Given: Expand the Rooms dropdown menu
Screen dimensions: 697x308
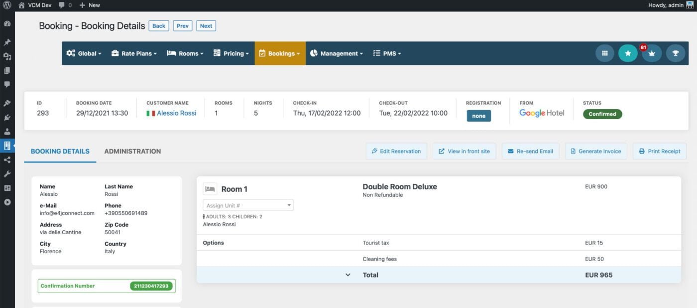Looking at the screenshot, I should point(185,53).
